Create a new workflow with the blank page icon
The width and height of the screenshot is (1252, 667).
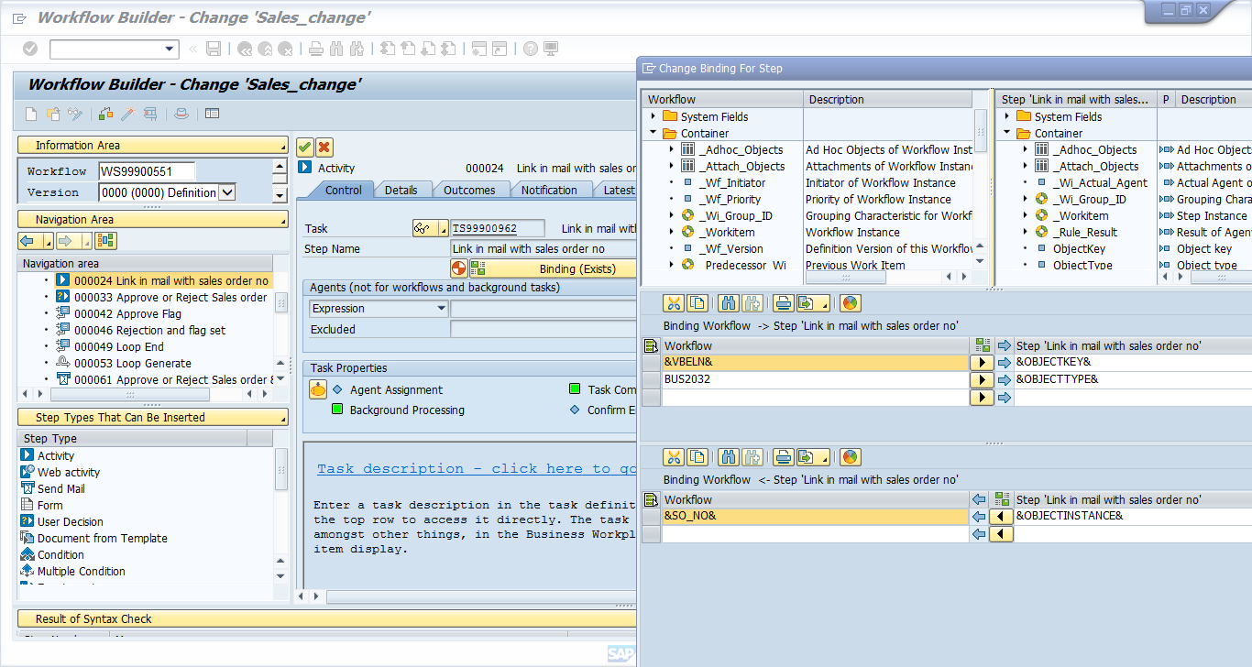tap(32, 113)
